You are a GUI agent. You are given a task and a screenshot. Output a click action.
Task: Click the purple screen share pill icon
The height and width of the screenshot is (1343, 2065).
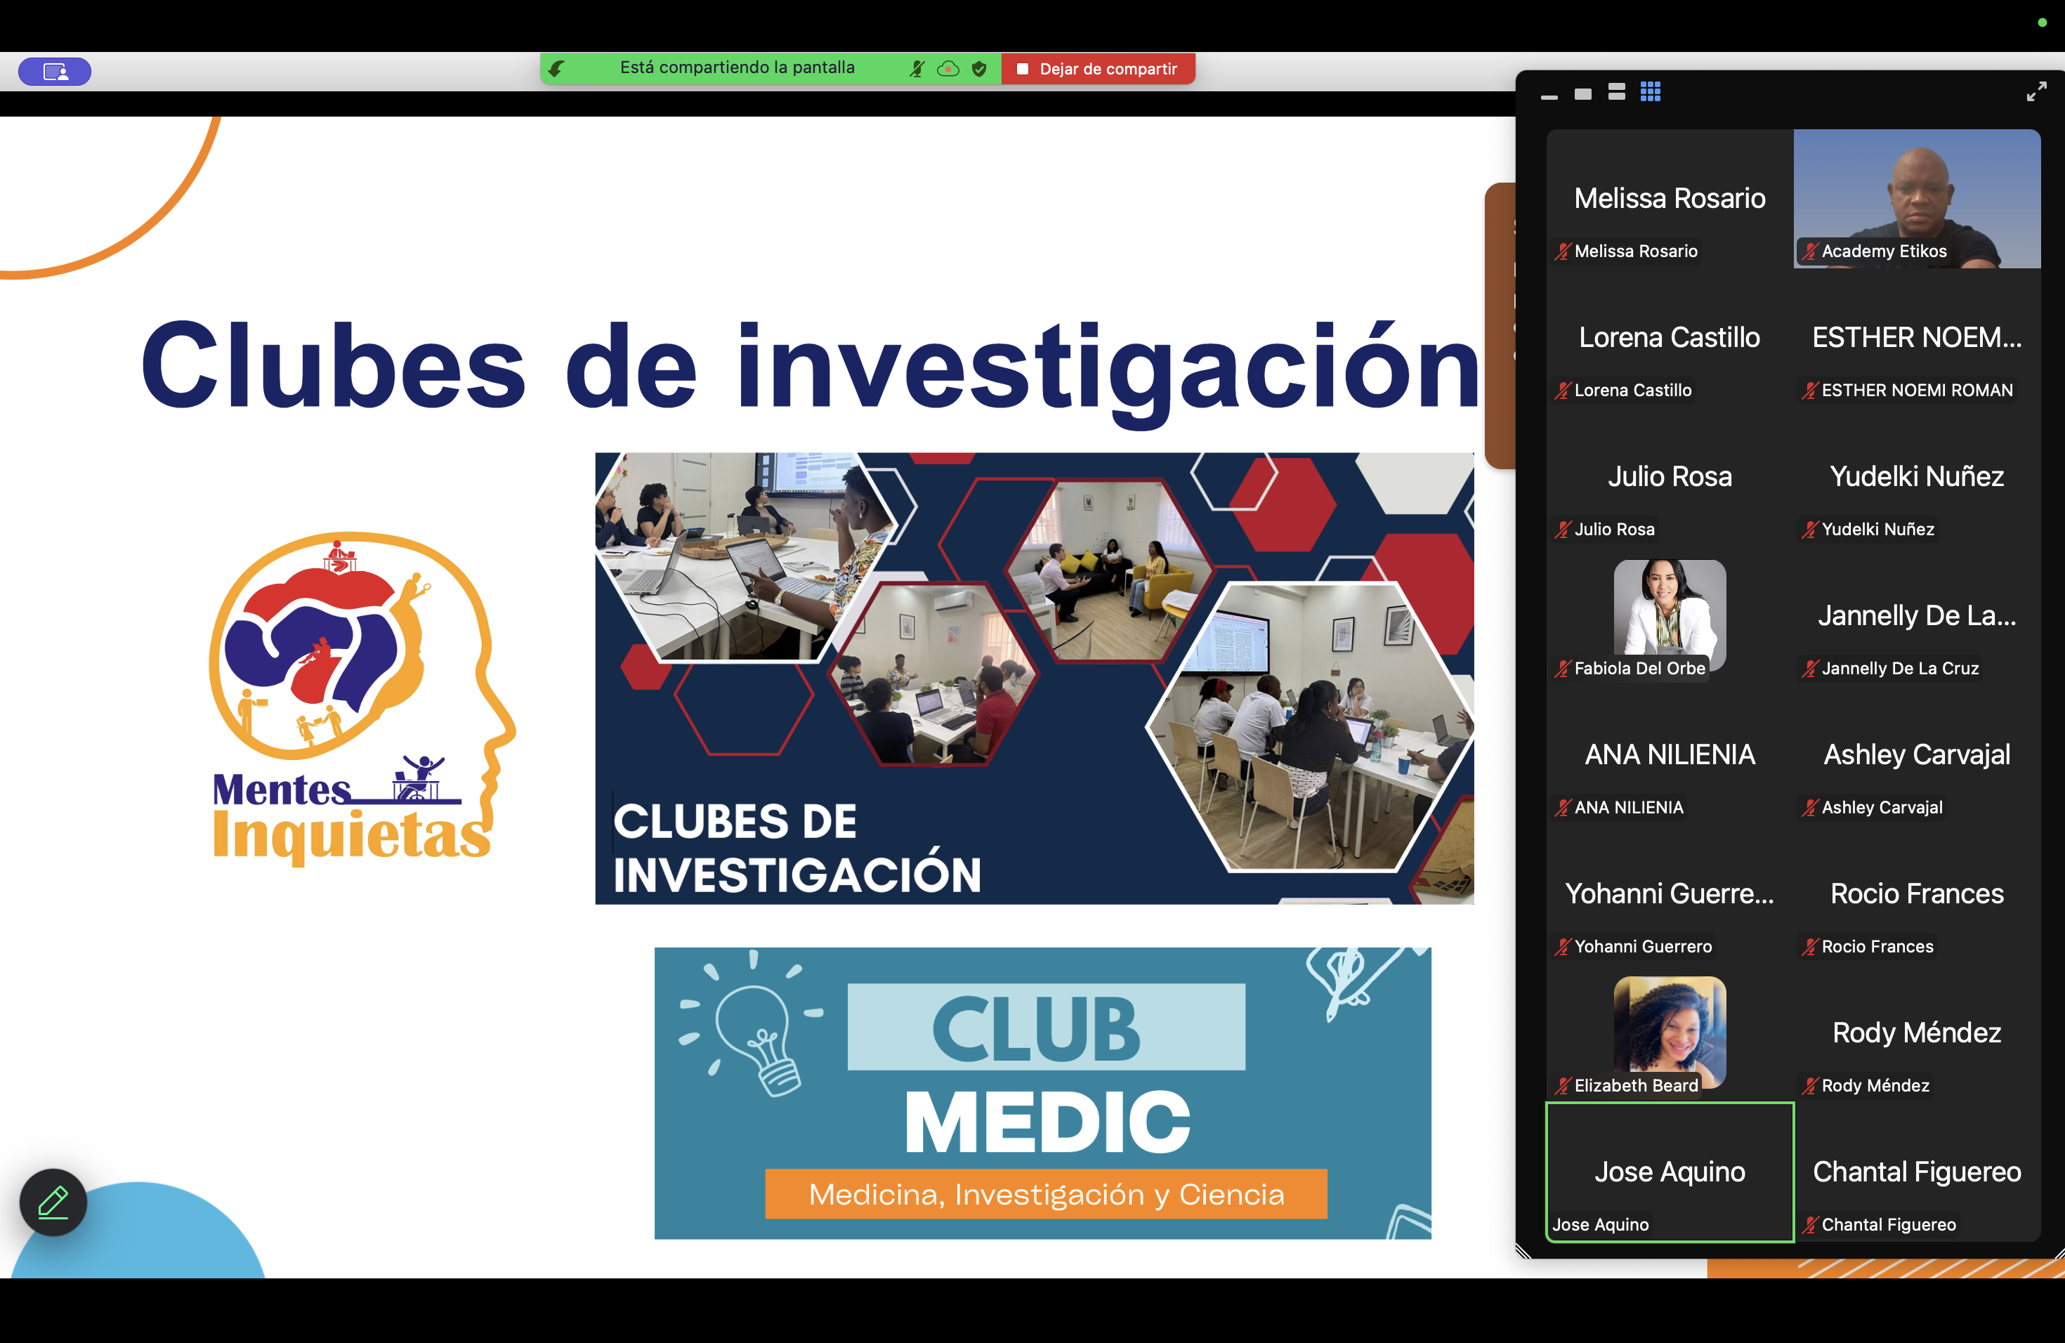pos(55,71)
